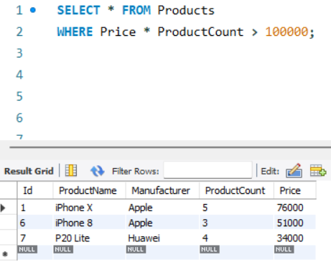Click the ProductCount column header

pos(236,190)
